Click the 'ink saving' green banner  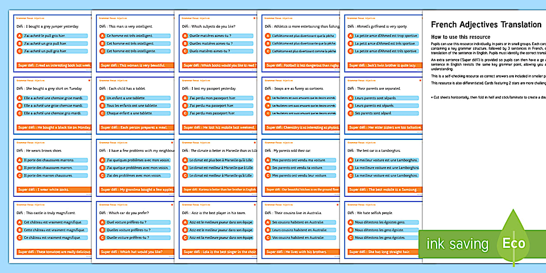(x=457, y=244)
